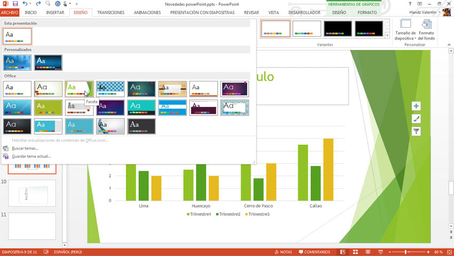The image size is (454, 256).
Task: Click Guardar tema actual... option
Action: coord(31,156)
